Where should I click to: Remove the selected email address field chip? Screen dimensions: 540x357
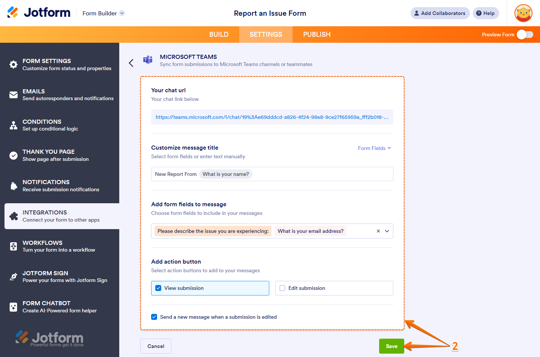pos(378,231)
